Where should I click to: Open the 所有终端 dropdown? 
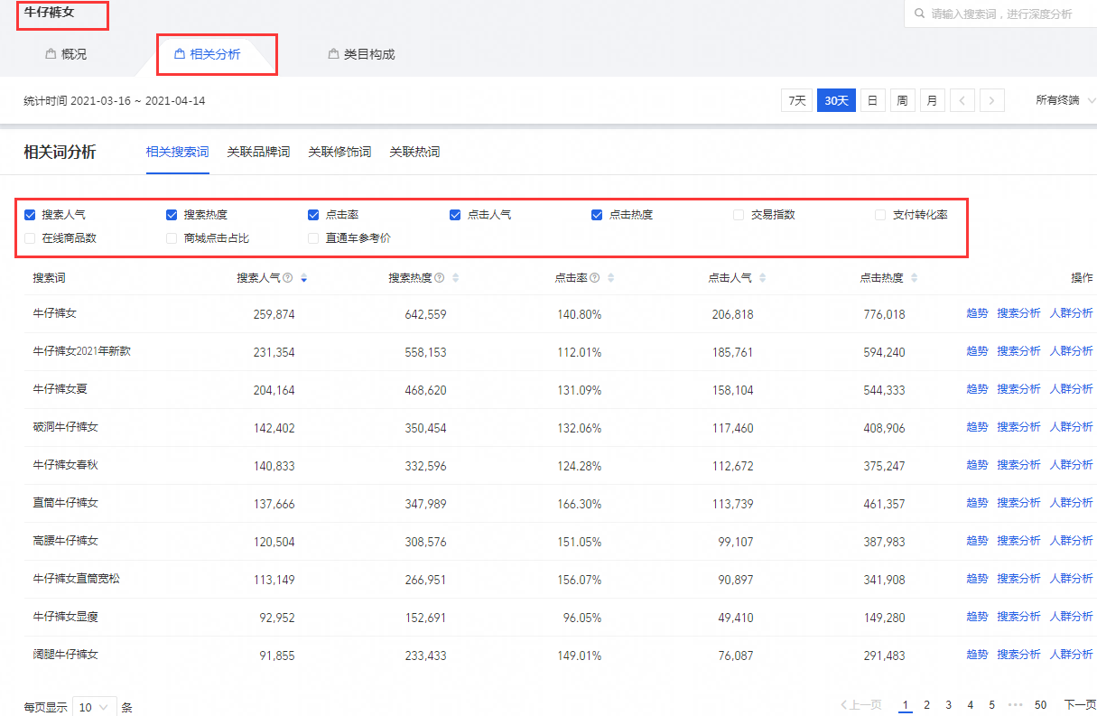pyautogui.click(x=1065, y=100)
